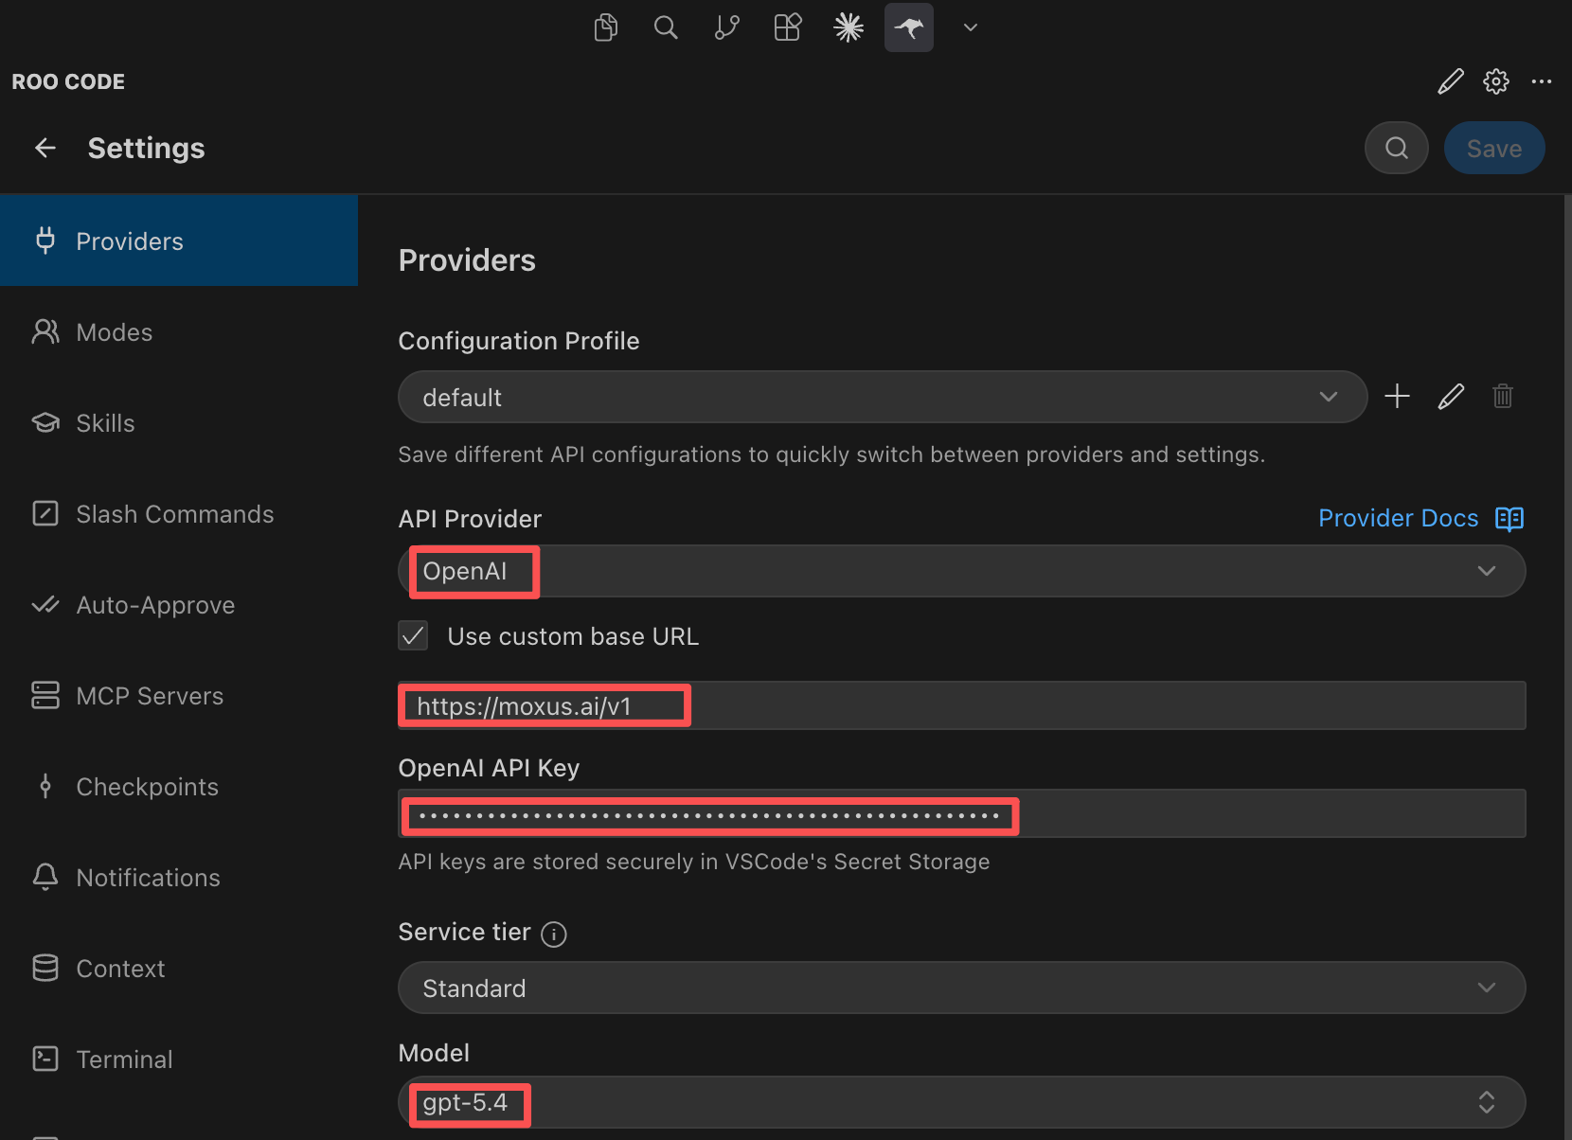The image size is (1572, 1140).
Task: Expand the additional views chevron in activity bar
Action: pos(970,27)
